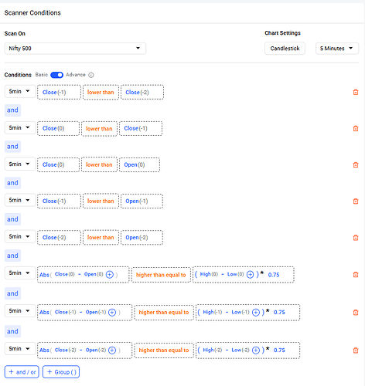Click Close(-2) left operand in fifth condition
365x386 pixels.
pyautogui.click(x=59, y=238)
